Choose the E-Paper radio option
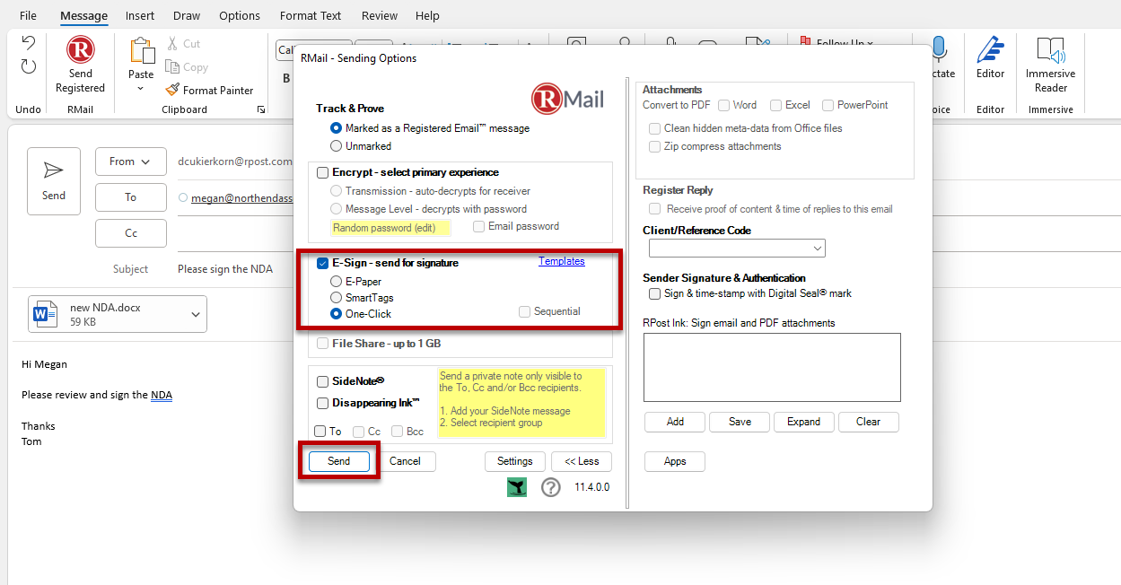Screen dimensions: 1121x585 337,282
